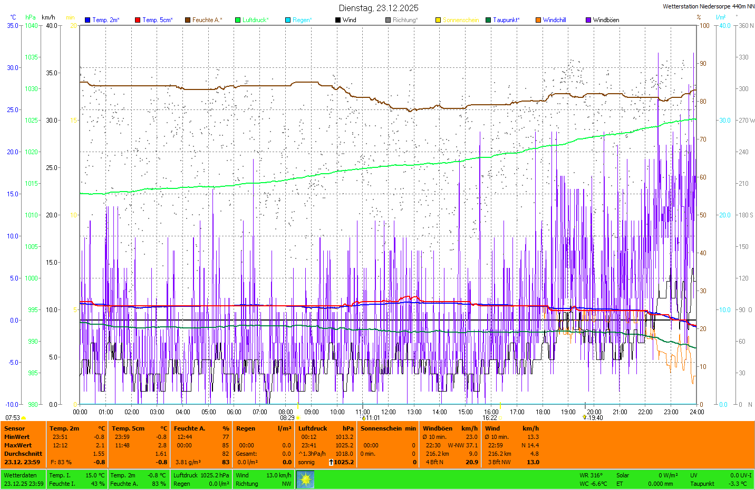Click the sunny weather icon
This screenshot has width=755, height=490.
tap(305, 479)
